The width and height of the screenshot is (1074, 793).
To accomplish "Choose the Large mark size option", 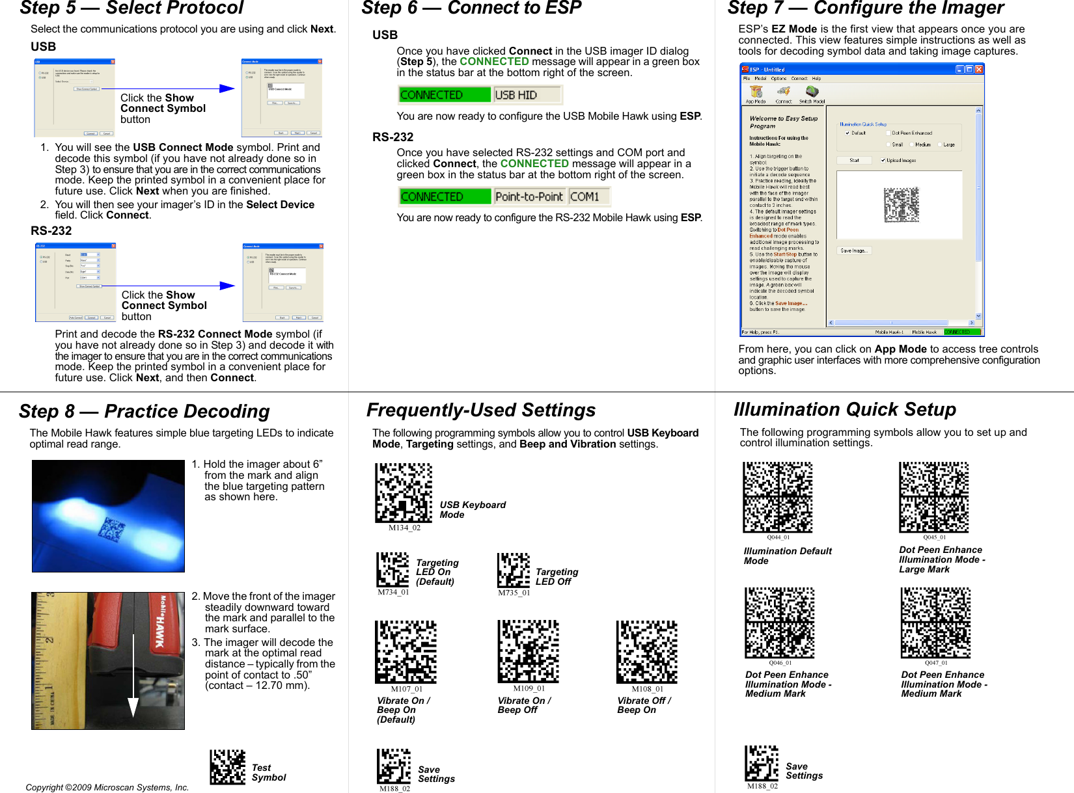I will [939, 144].
